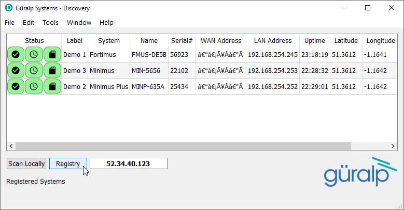Click the checkmark status icon for Demo 3
This screenshot has width=404, height=210.
[x=16, y=70]
